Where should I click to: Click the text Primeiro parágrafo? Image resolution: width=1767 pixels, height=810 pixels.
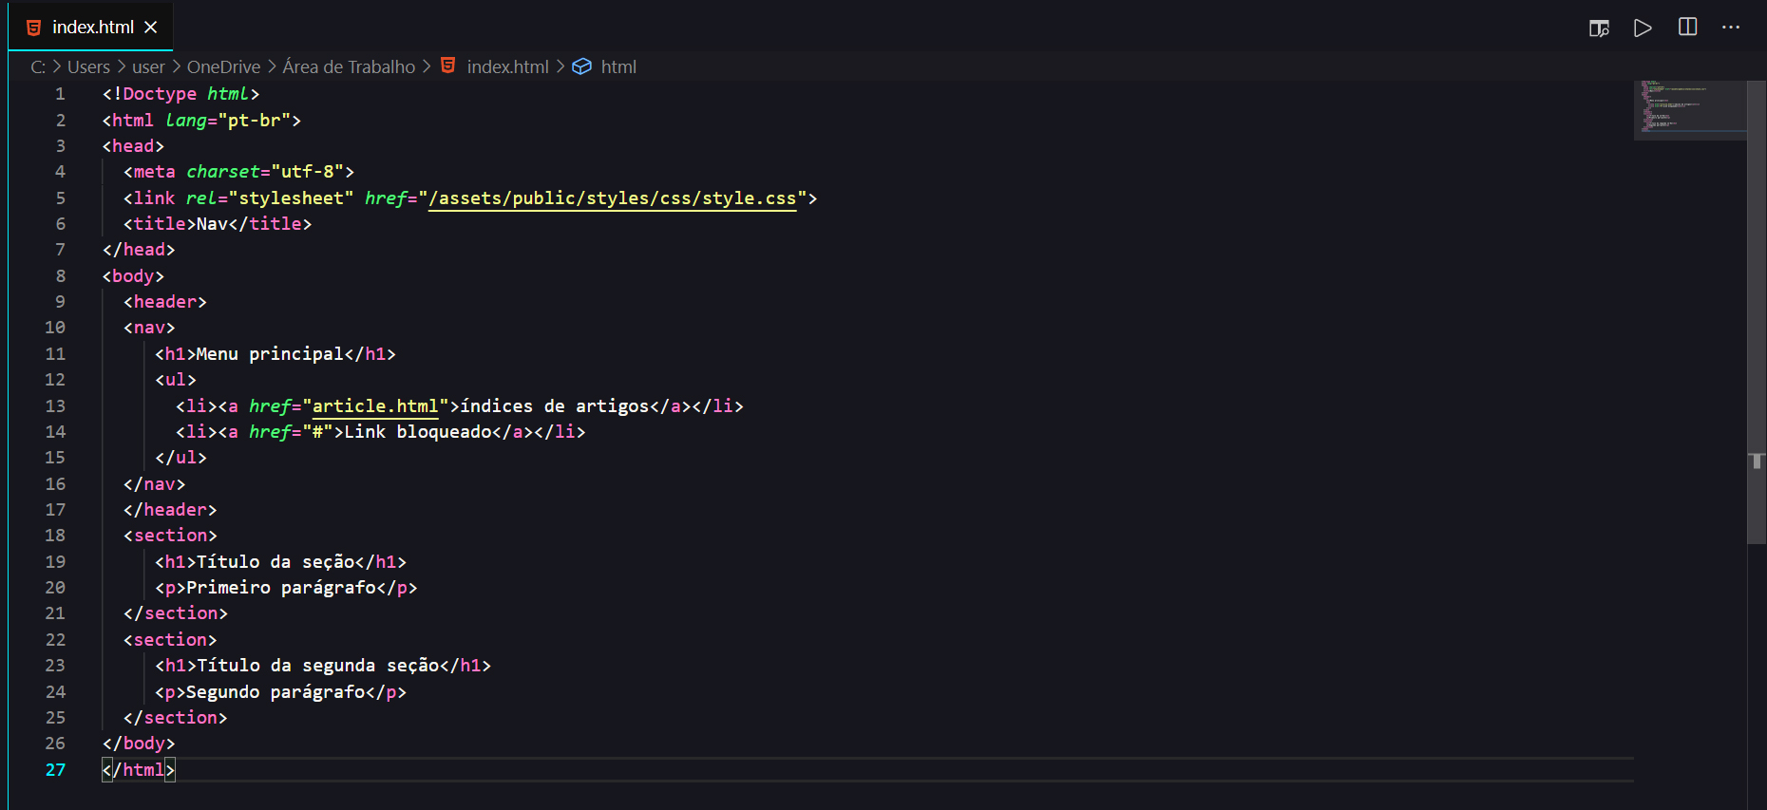(x=281, y=588)
